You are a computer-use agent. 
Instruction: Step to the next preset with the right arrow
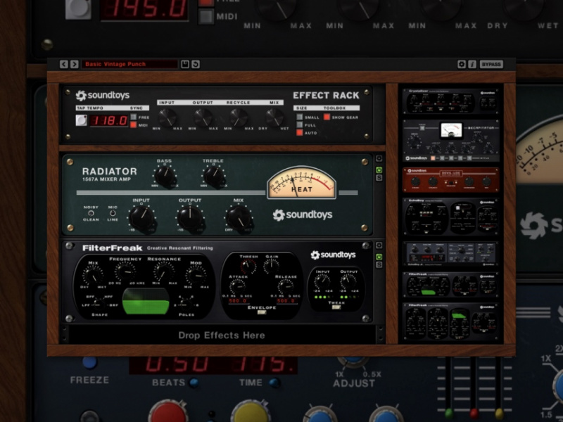pyautogui.click(x=75, y=63)
